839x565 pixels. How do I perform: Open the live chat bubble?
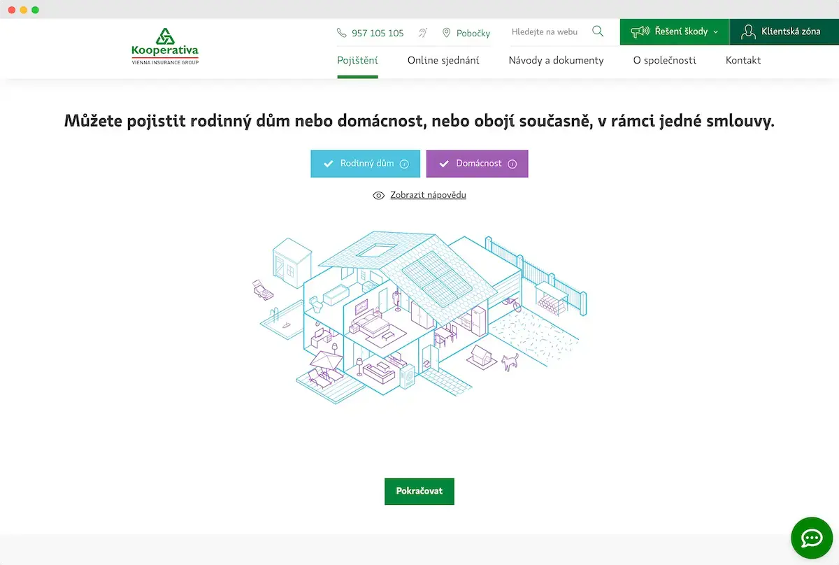coord(812,538)
